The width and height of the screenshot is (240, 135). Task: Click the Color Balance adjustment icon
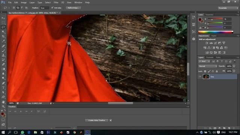(x=209, y=48)
